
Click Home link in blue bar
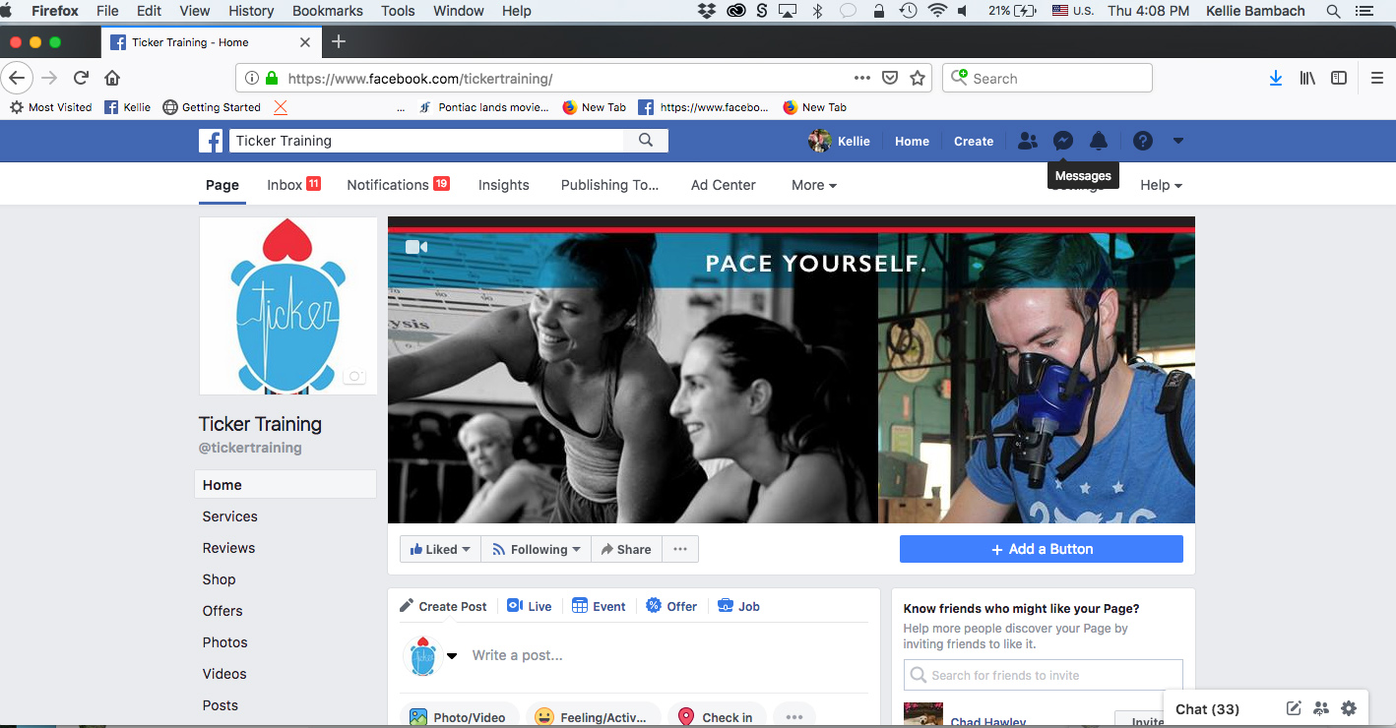pos(912,141)
